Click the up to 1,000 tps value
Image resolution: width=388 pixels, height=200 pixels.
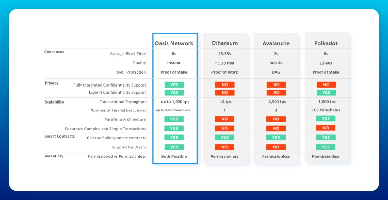pyautogui.click(x=175, y=102)
